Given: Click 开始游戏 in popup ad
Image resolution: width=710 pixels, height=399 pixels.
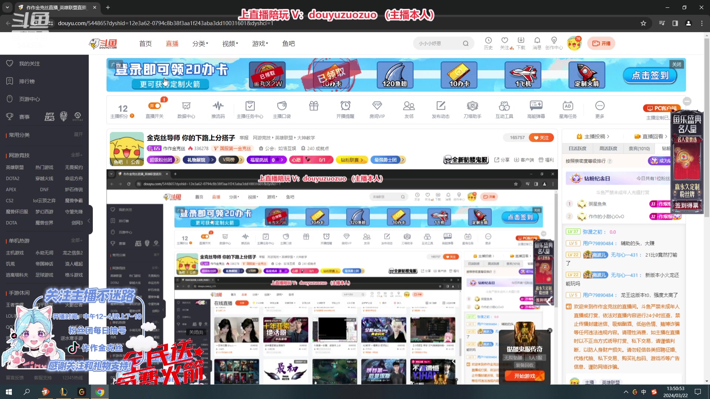Looking at the screenshot, I should [x=525, y=376].
